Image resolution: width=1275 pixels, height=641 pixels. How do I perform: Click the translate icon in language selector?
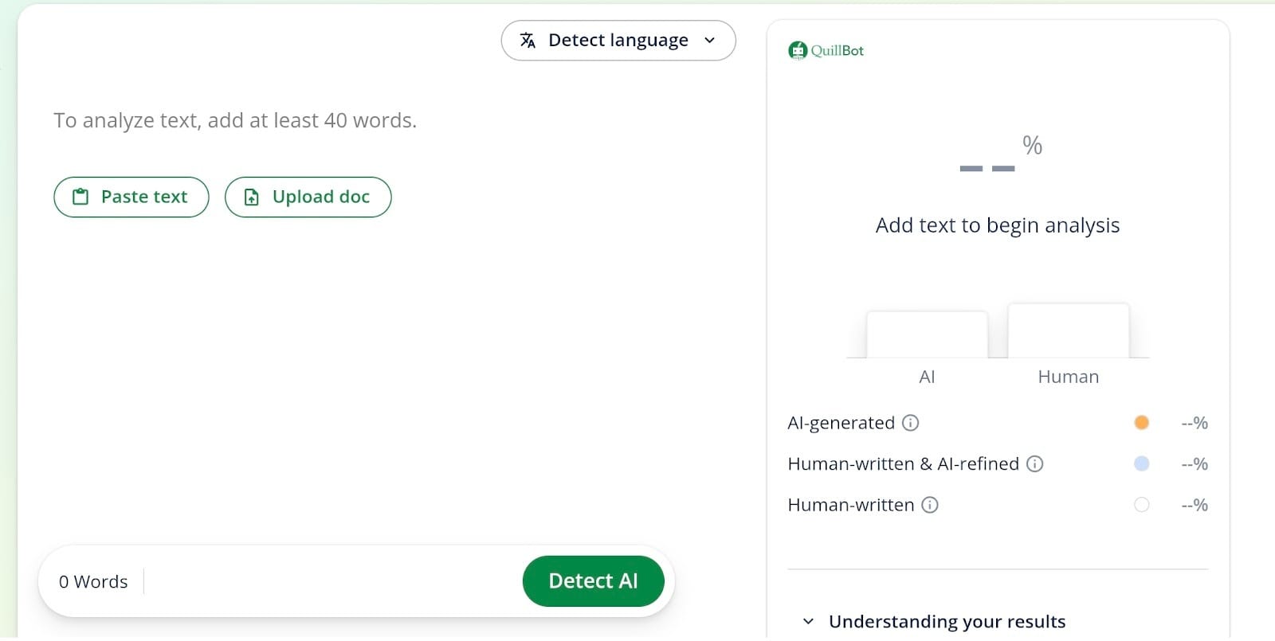(528, 41)
